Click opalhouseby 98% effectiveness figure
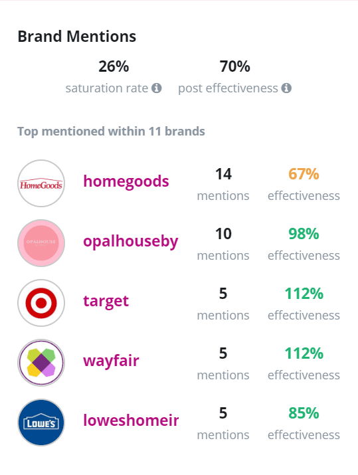Screen dimensions: 358x475 click(x=304, y=234)
